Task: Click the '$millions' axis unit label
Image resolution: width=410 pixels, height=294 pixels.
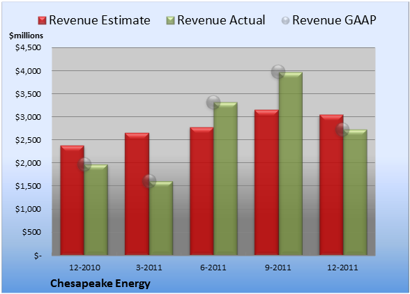Action: (26, 36)
